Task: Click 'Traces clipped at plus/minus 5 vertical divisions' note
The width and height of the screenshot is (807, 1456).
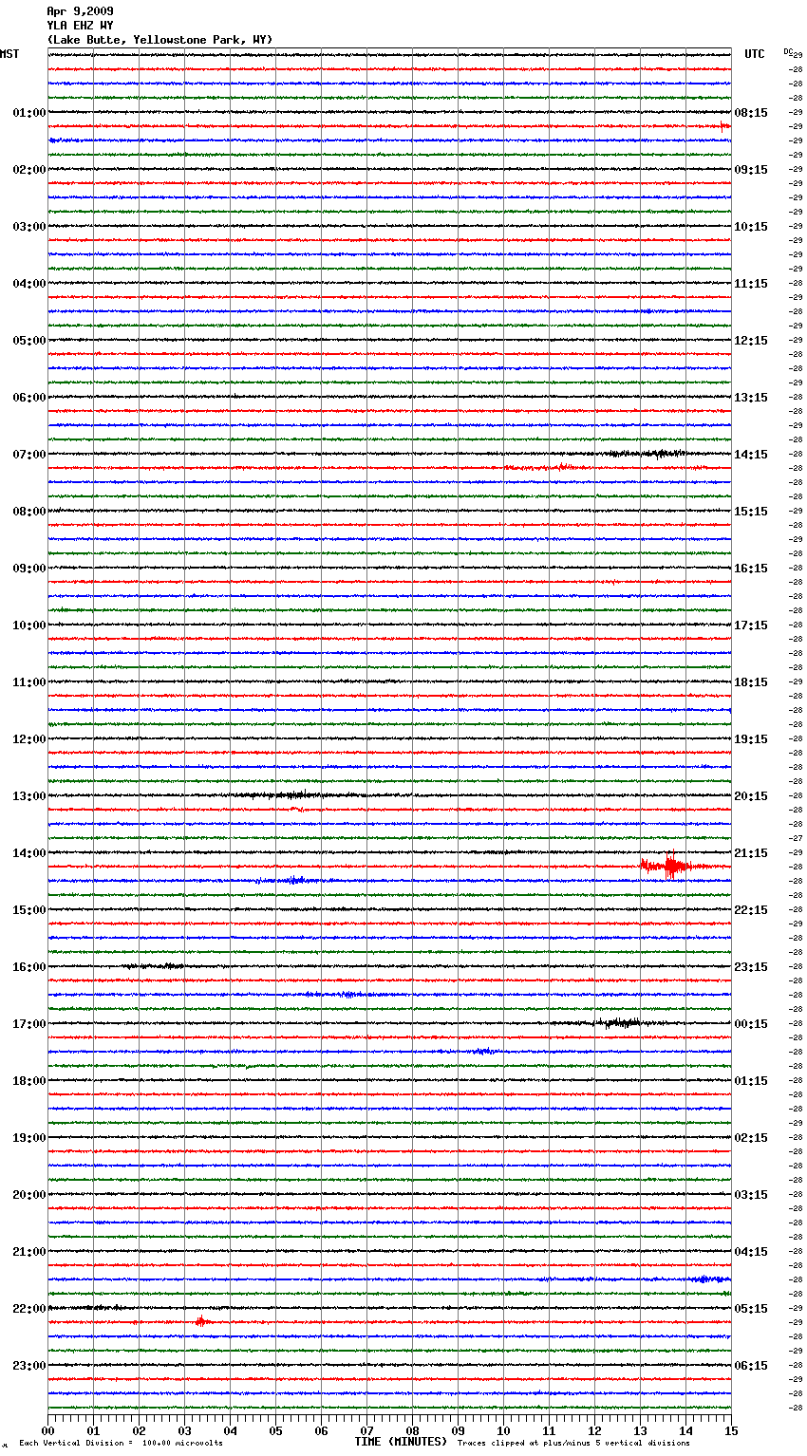Action: (x=573, y=1444)
